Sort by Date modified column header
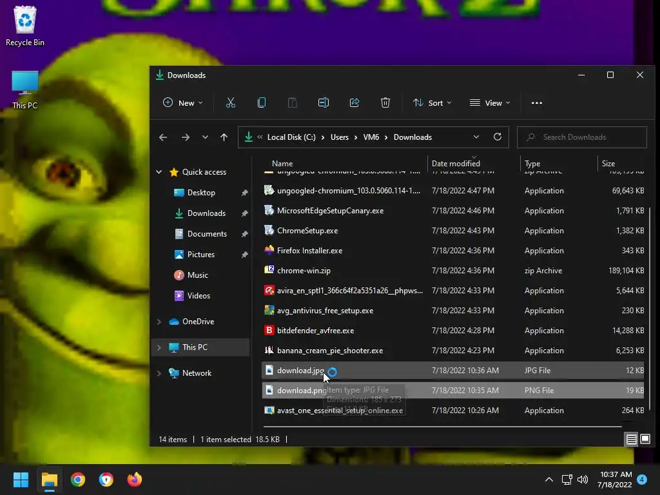This screenshot has width=660, height=495. click(456, 163)
